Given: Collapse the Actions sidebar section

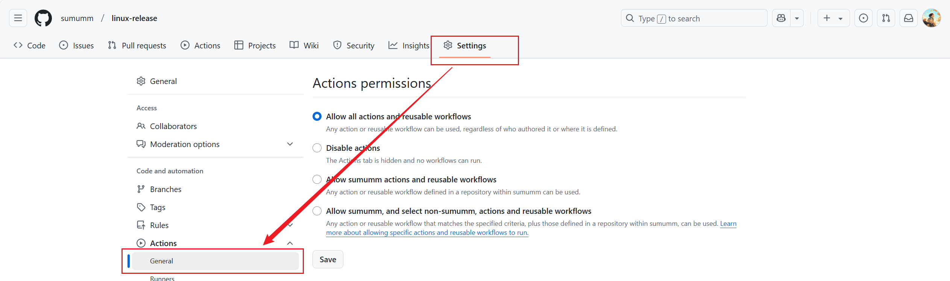Looking at the screenshot, I should click(290, 243).
